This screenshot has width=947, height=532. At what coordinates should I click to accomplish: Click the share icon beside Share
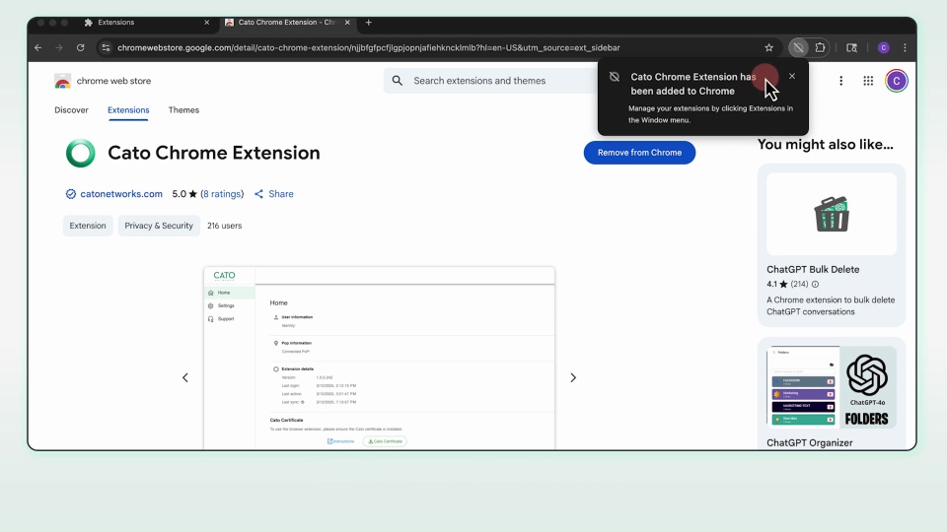(258, 194)
